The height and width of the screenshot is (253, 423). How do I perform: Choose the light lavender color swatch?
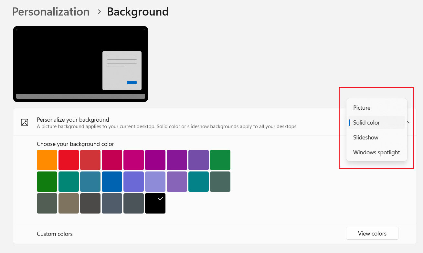click(155, 181)
